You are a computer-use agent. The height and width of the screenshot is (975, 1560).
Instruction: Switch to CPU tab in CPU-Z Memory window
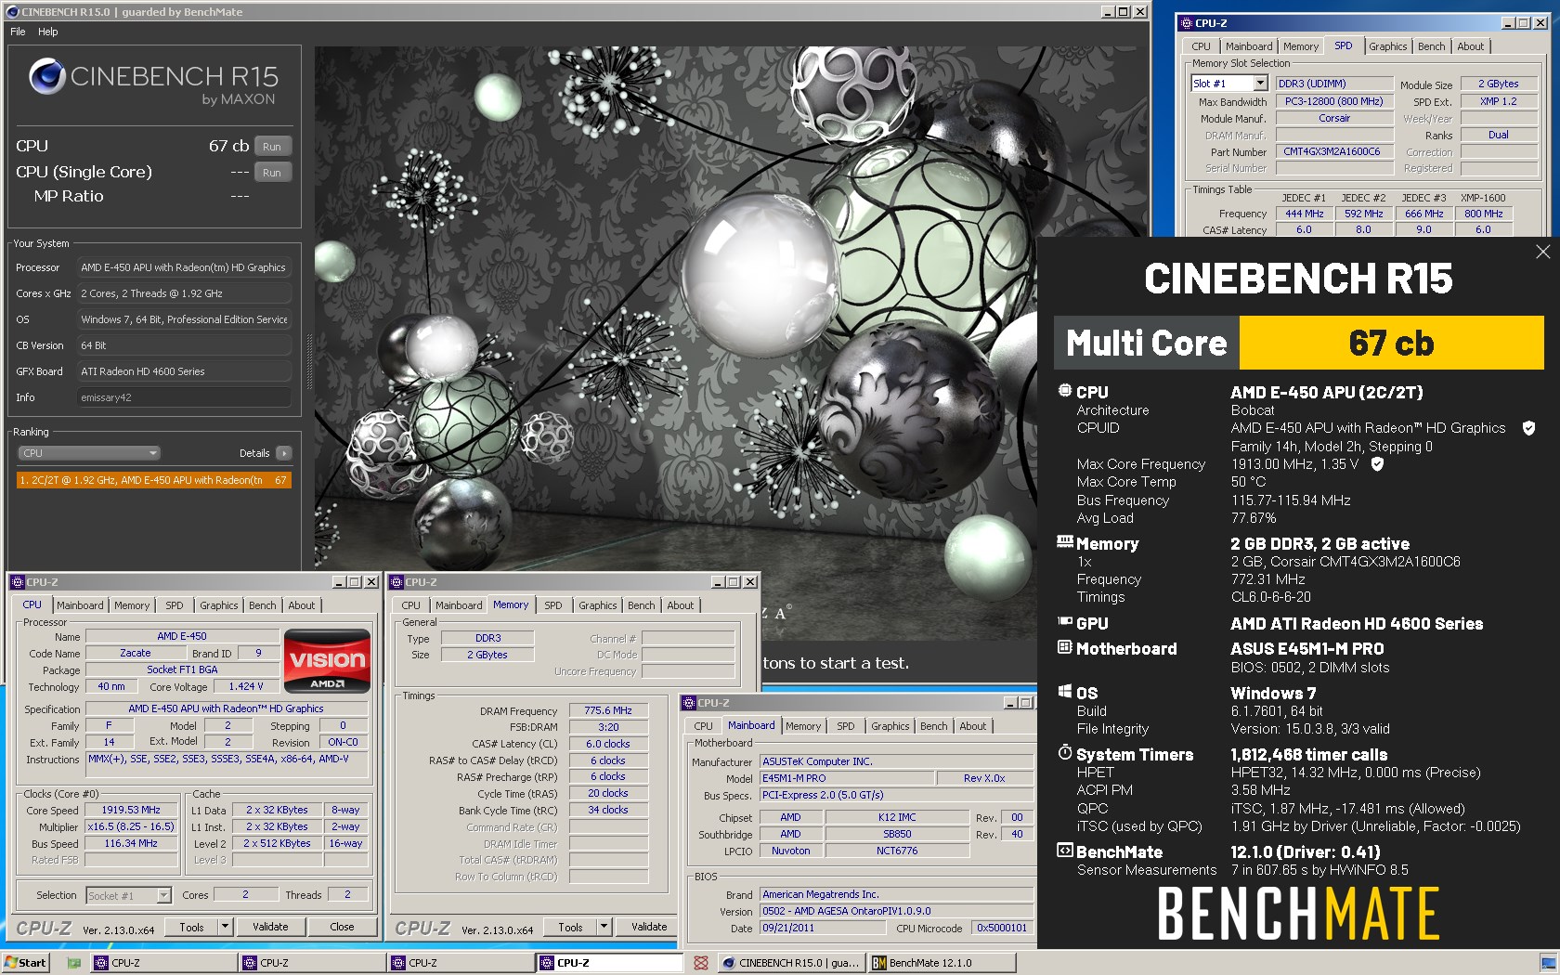click(x=410, y=605)
